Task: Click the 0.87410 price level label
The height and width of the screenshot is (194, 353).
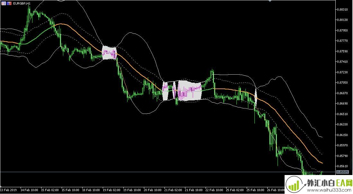Action: pos(342,61)
